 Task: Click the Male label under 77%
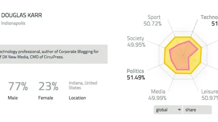13,98
